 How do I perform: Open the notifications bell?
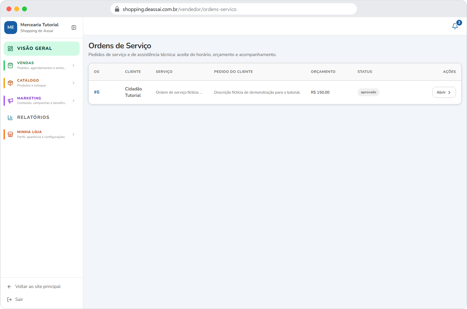pos(455,26)
